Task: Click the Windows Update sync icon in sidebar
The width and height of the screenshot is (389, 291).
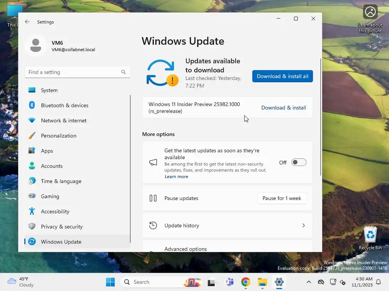Action: pyautogui.click(x=32, y=241)
